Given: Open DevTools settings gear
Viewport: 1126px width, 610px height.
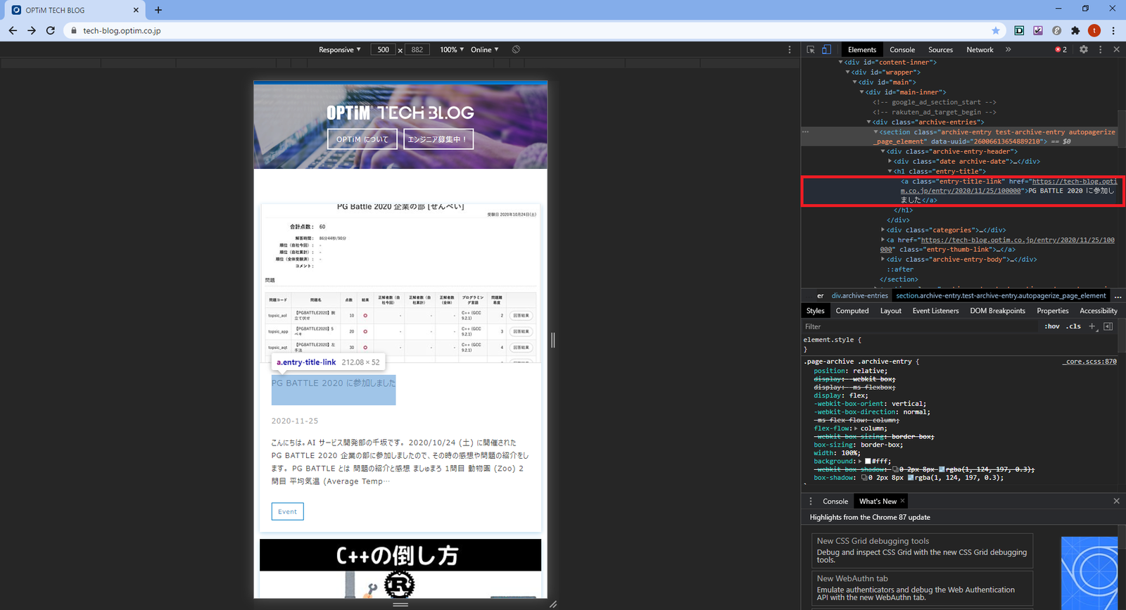Looking at the screenshot, I should click(1084, 49).
